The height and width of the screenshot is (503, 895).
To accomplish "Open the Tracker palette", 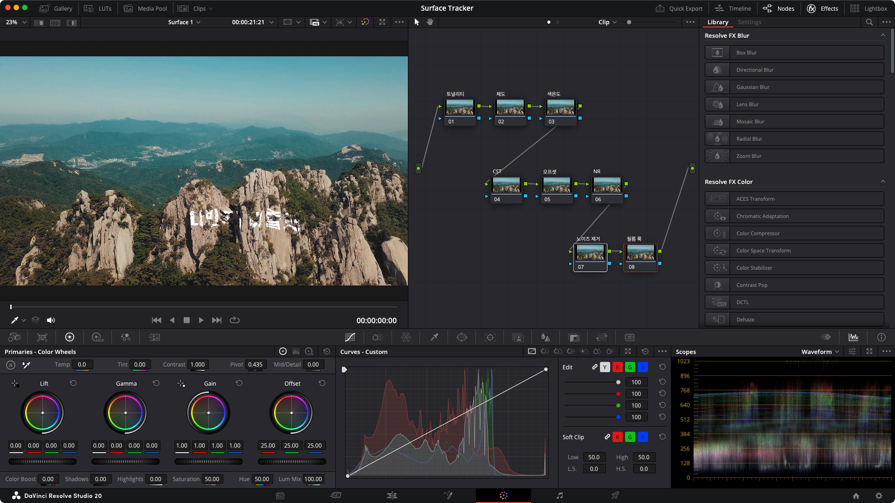I will point(490,337).
